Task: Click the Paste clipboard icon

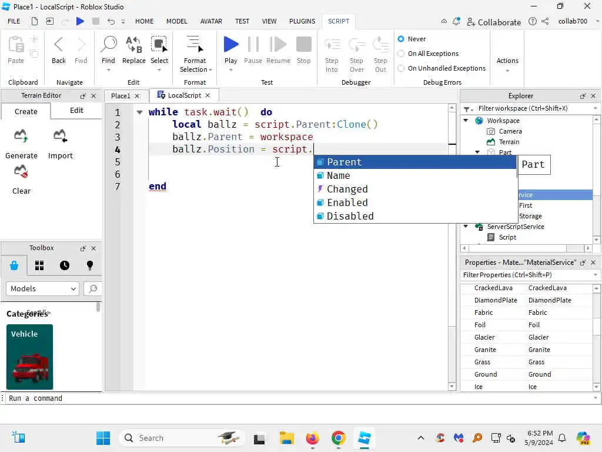Action: 16,50
